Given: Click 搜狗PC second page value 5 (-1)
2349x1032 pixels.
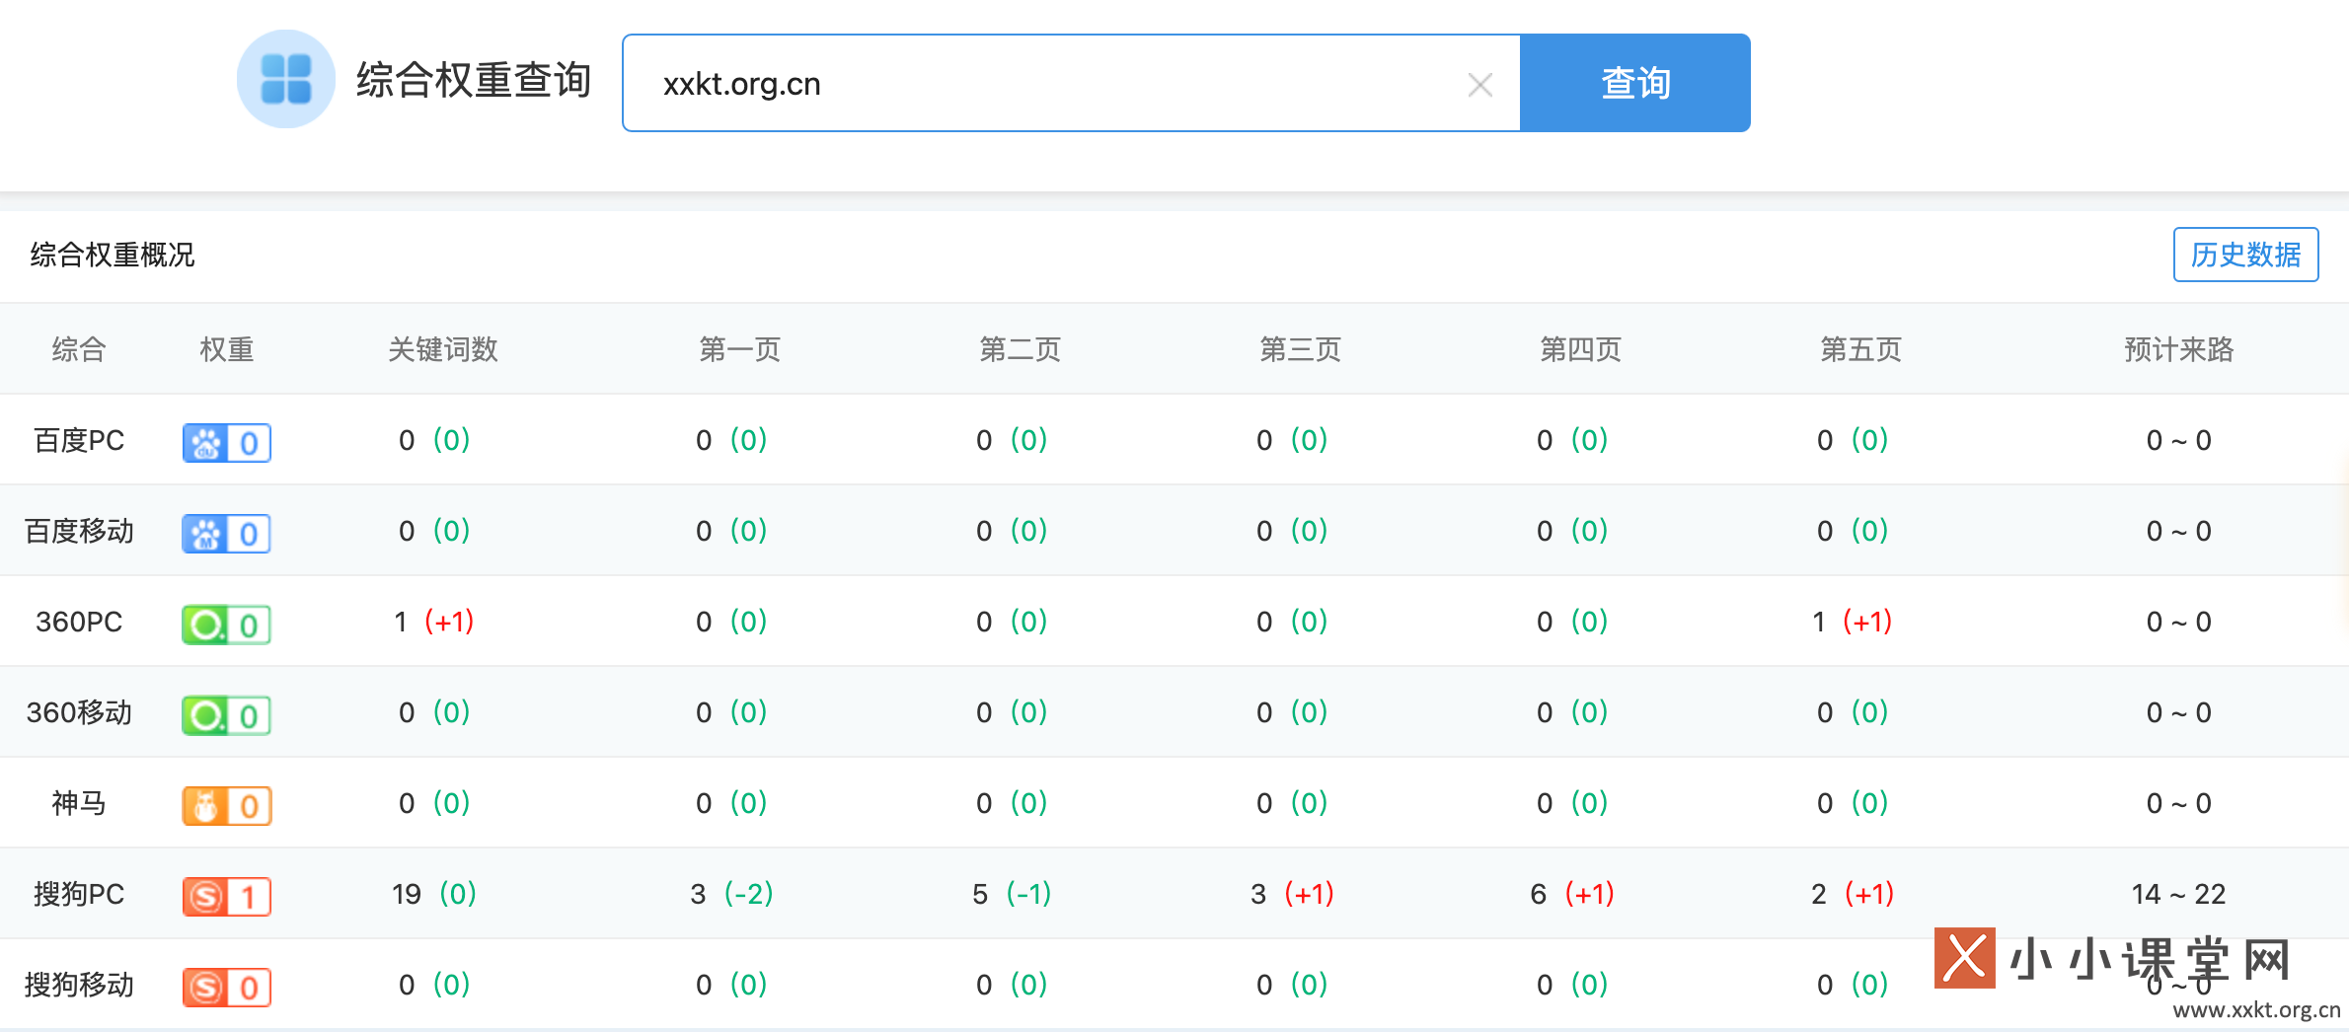Looking at the screenshot, I should pos(1012,894).
